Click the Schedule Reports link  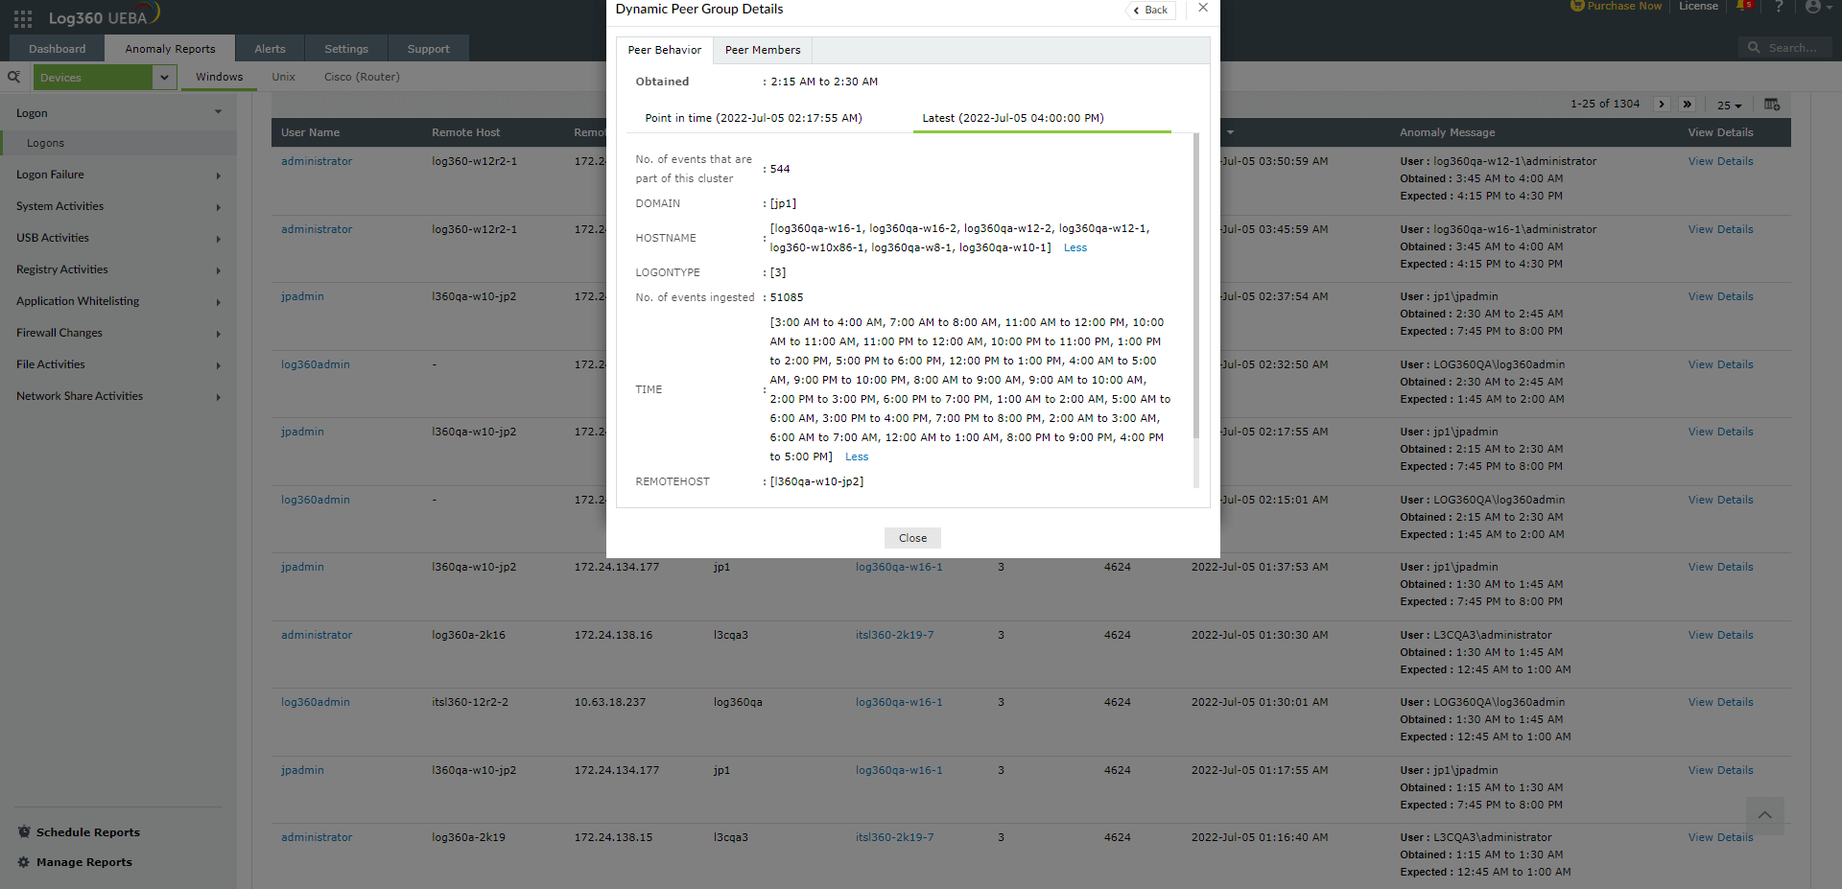click(x=87, y=832)
